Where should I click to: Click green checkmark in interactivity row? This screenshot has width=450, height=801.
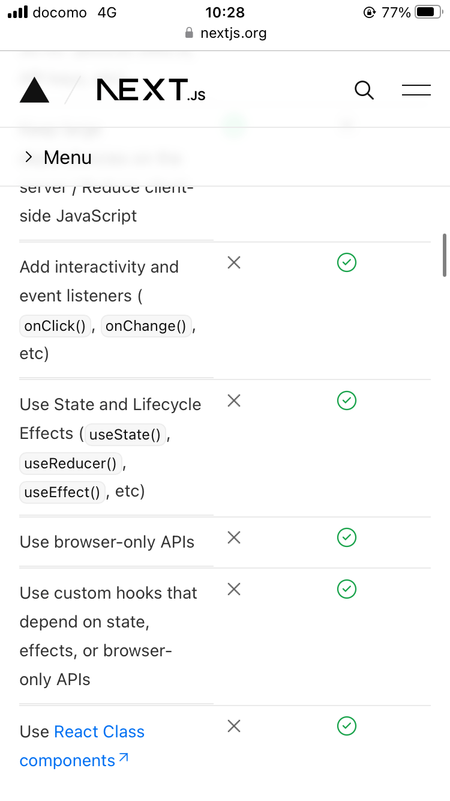347,262
